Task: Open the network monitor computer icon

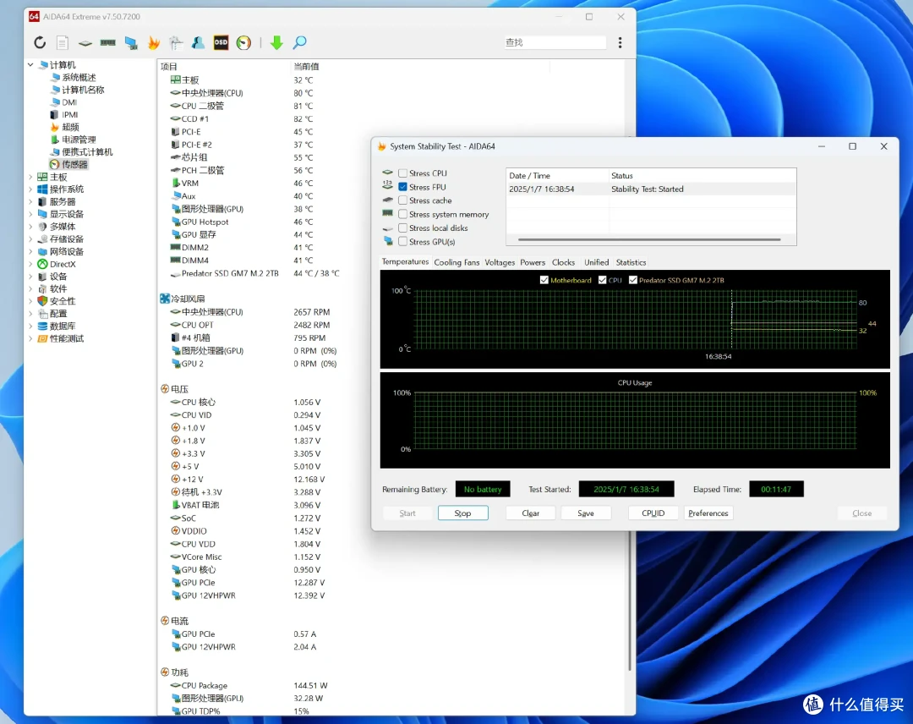Action: [131, 42]
